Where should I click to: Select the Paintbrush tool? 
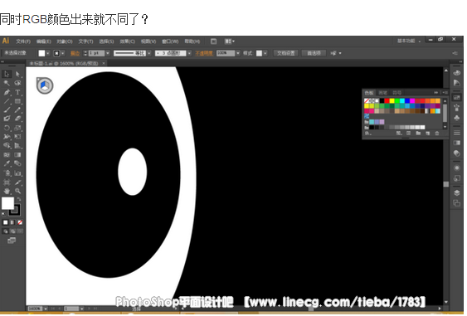pyautogui.click(x=7, y=110)
